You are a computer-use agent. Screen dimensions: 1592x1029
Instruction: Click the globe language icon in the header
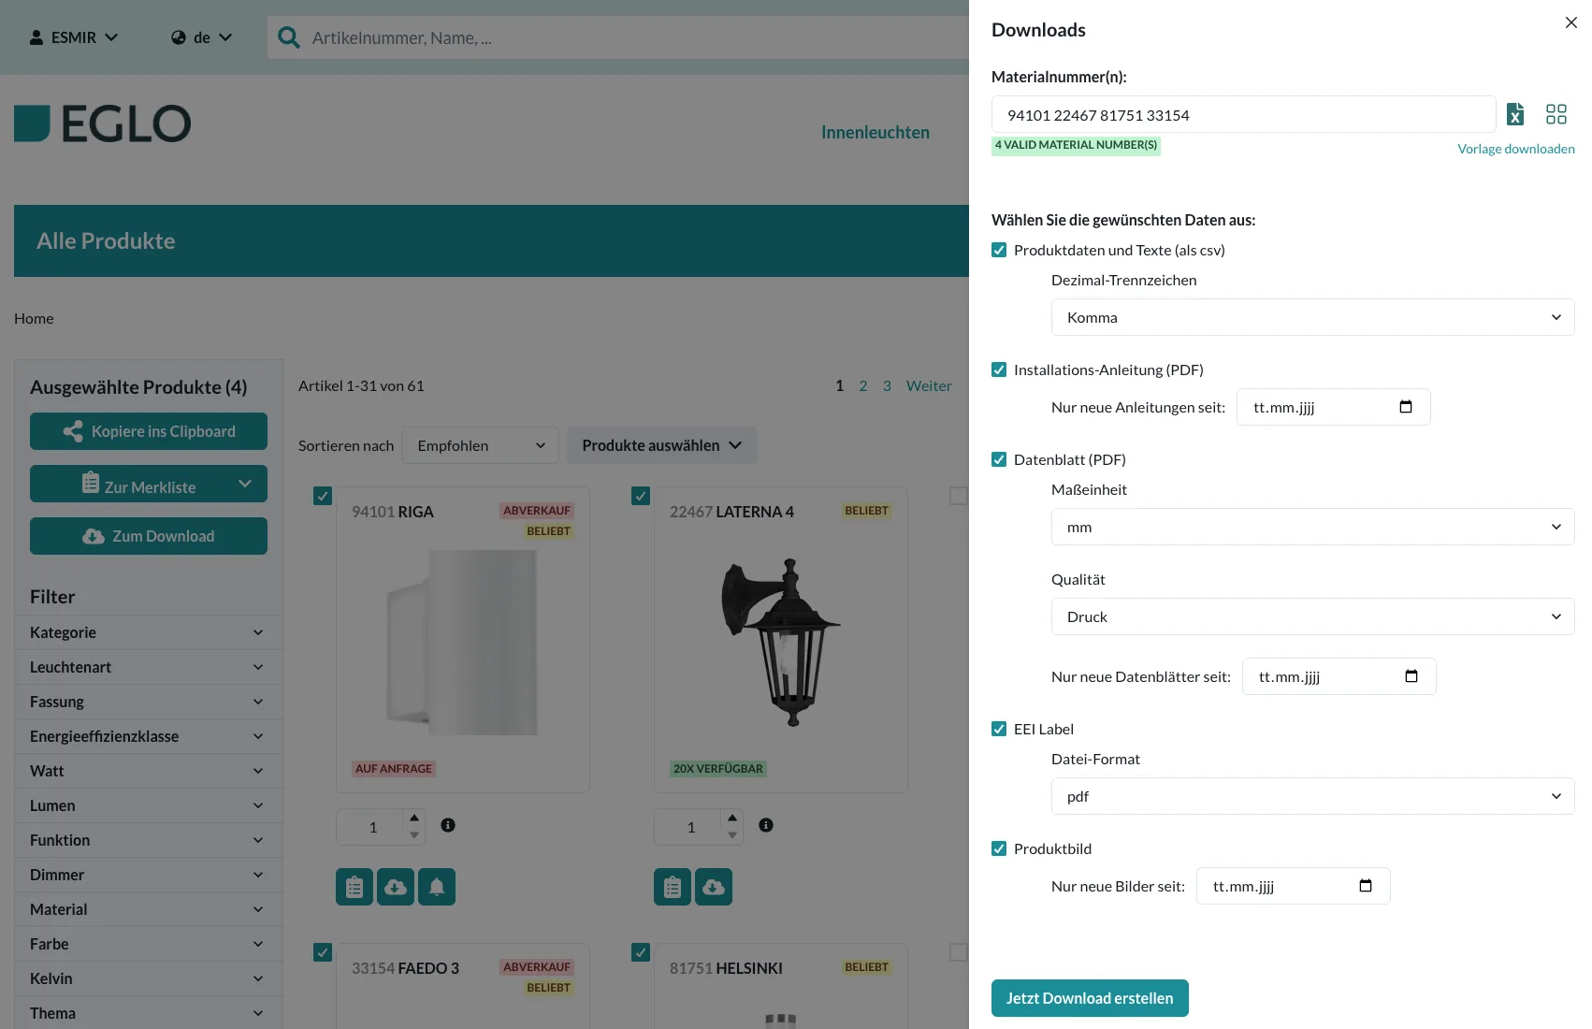[x=177, y=36]
